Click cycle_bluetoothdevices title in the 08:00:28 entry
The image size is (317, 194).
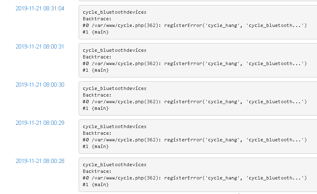(x=114, y=165)
